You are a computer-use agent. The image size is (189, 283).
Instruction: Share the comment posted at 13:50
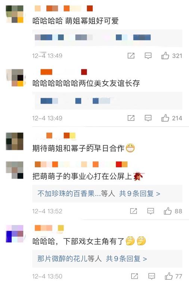click(134, 276)
